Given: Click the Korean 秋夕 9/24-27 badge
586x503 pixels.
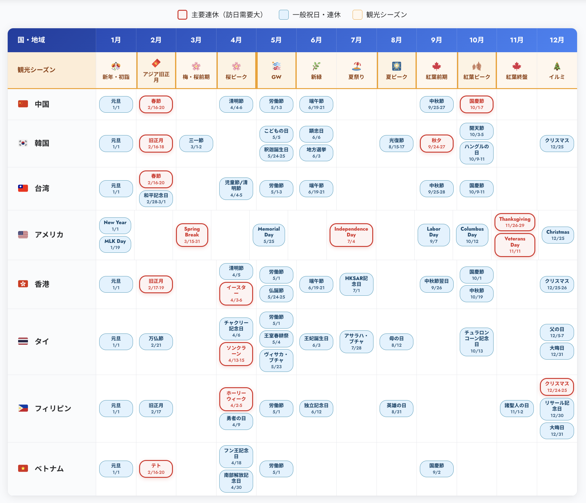Looking at the screenshot, I should (x=436, y=143).
